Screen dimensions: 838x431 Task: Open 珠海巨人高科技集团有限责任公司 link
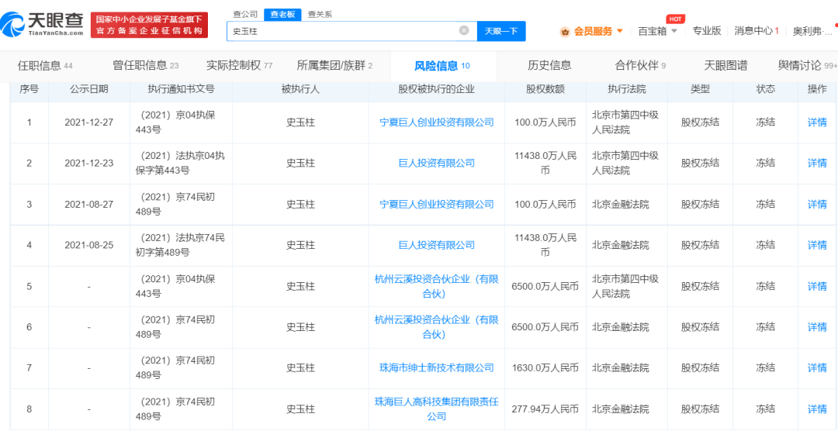pyautogui.click(x=436, y=409)
